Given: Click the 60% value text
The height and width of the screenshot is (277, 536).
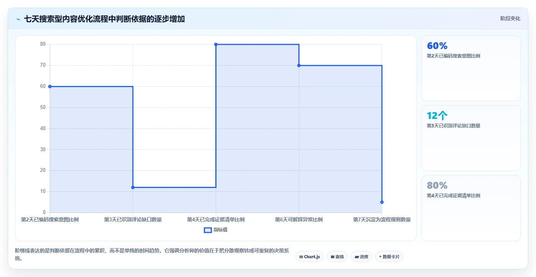Looking at the screenshot, I should click(x=437, y=46).
